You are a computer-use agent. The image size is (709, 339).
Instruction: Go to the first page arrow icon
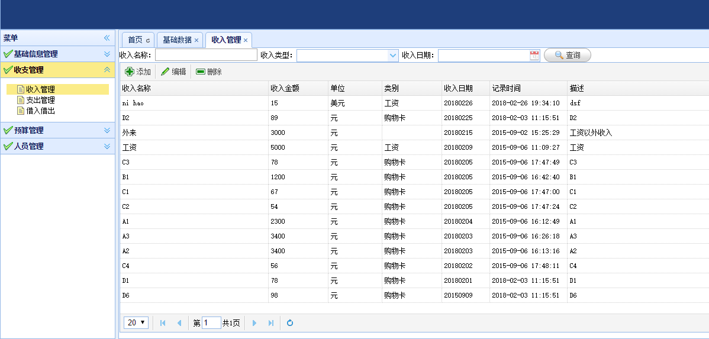[x=163, y=323]
